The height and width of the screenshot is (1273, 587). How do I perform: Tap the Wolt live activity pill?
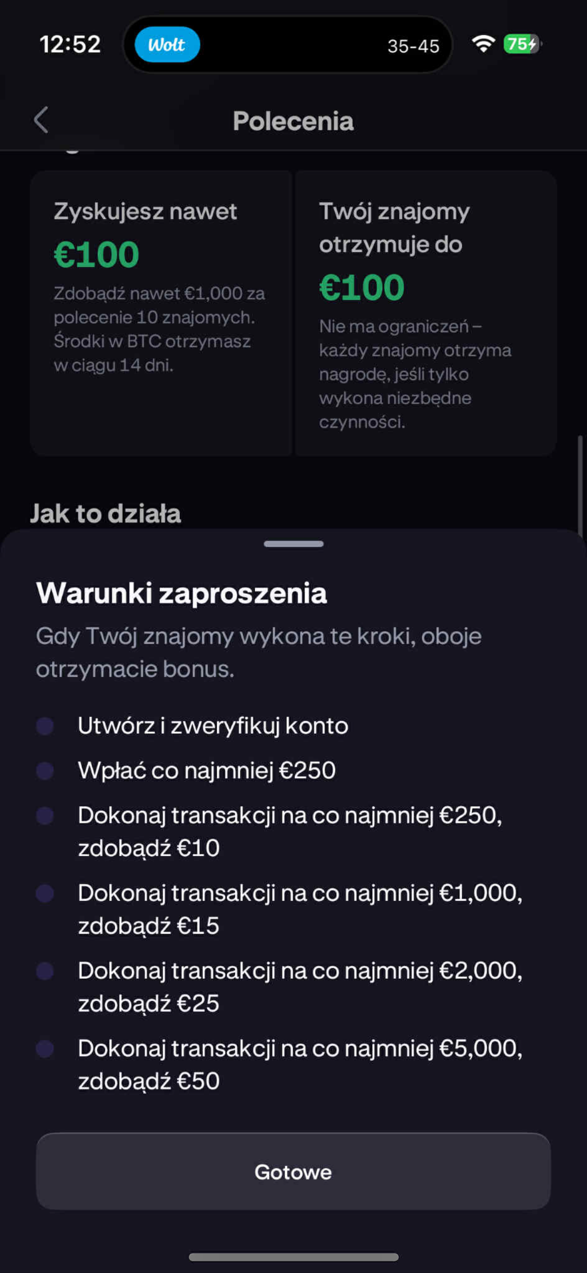[167, 45]
